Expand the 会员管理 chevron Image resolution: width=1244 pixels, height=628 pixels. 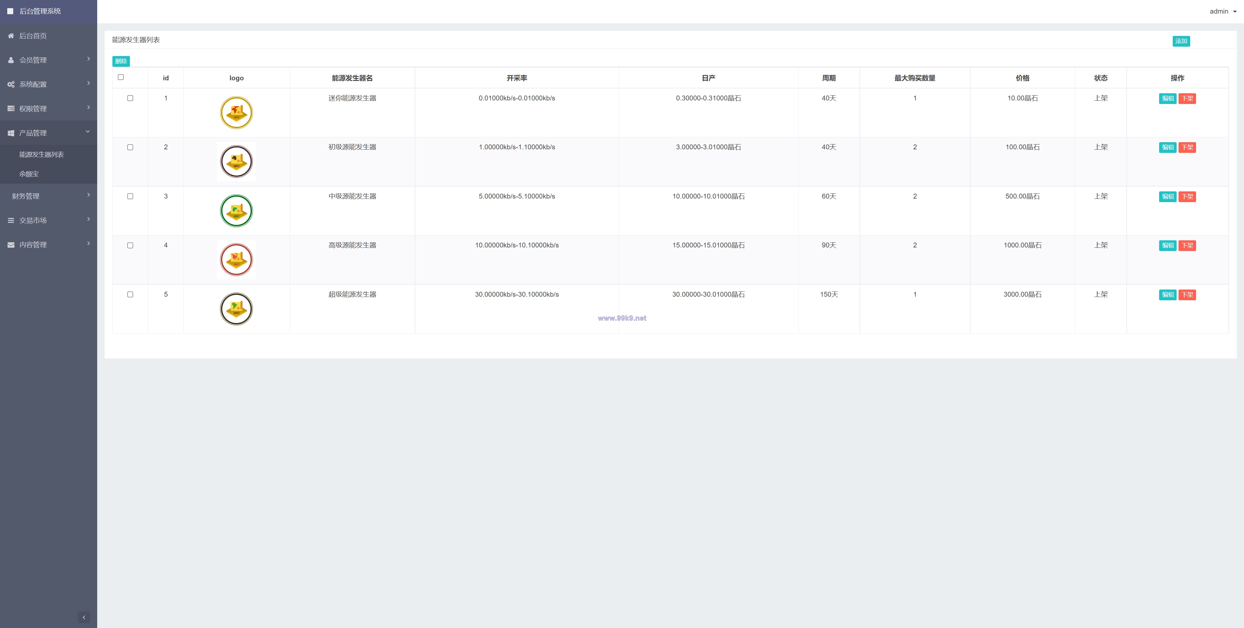point(88,59)
